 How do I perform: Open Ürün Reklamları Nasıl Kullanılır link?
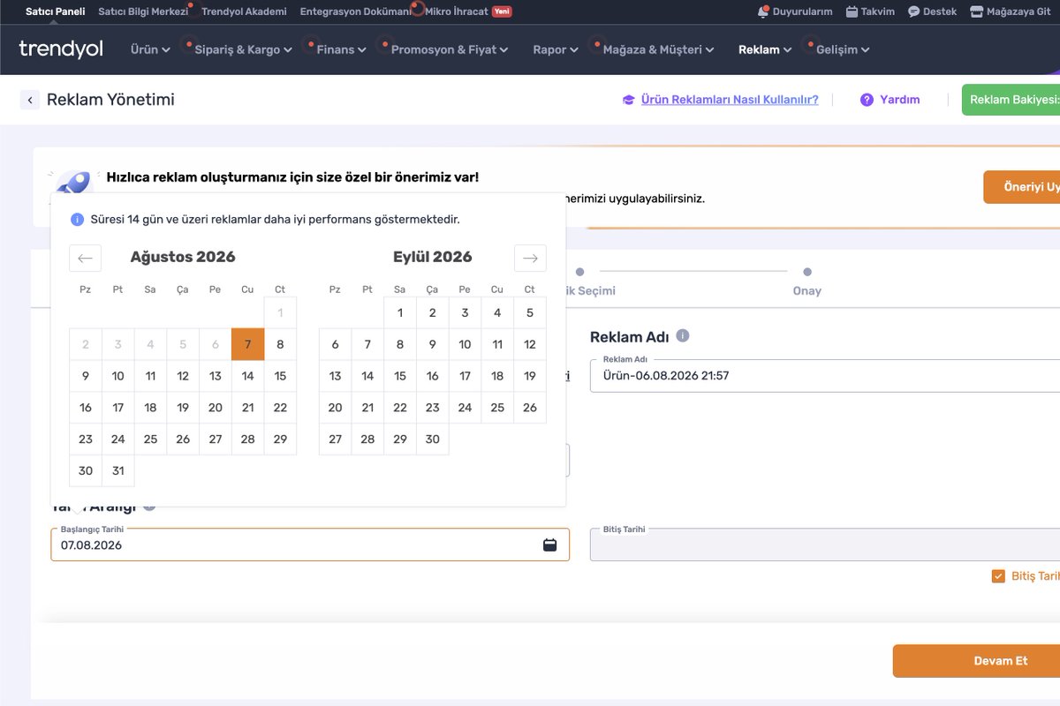pyautogui.click(x=730, y=100)
